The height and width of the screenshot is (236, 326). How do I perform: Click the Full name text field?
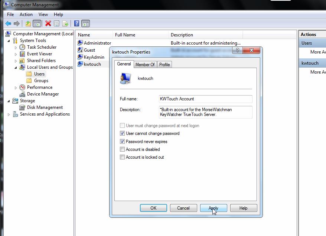click(205, 99)
